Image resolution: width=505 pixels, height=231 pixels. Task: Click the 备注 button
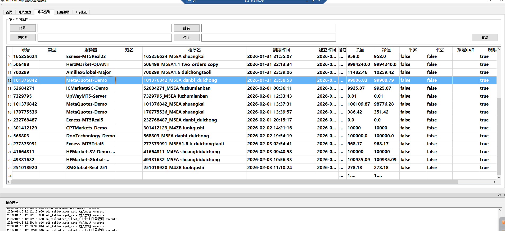click(x=187, y=38)
